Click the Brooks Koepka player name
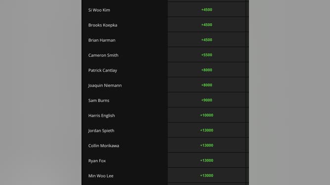The height and width of the screenshot is (185, 330). tap(103, 25)
